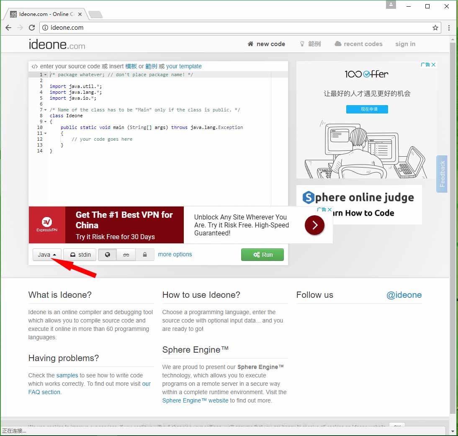Click the ideone.com address bar
The image size is (458, 436).
point(239,28)
